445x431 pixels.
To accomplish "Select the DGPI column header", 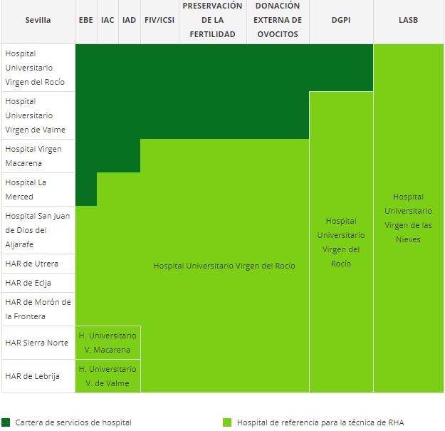I will [x=341, y=21].
